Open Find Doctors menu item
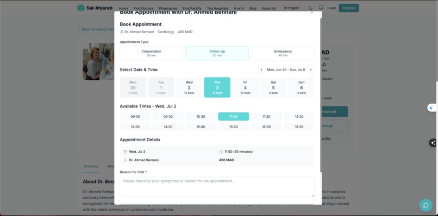 [143, 8]
